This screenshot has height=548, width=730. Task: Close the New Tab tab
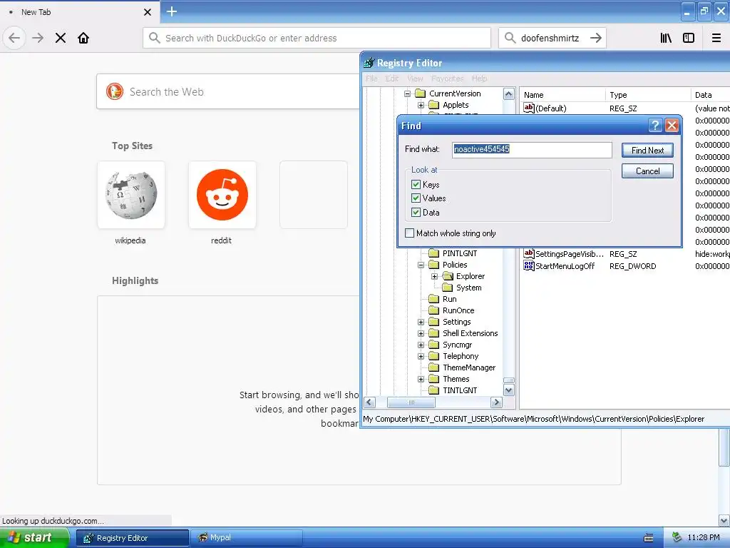[x=147, y=12]
